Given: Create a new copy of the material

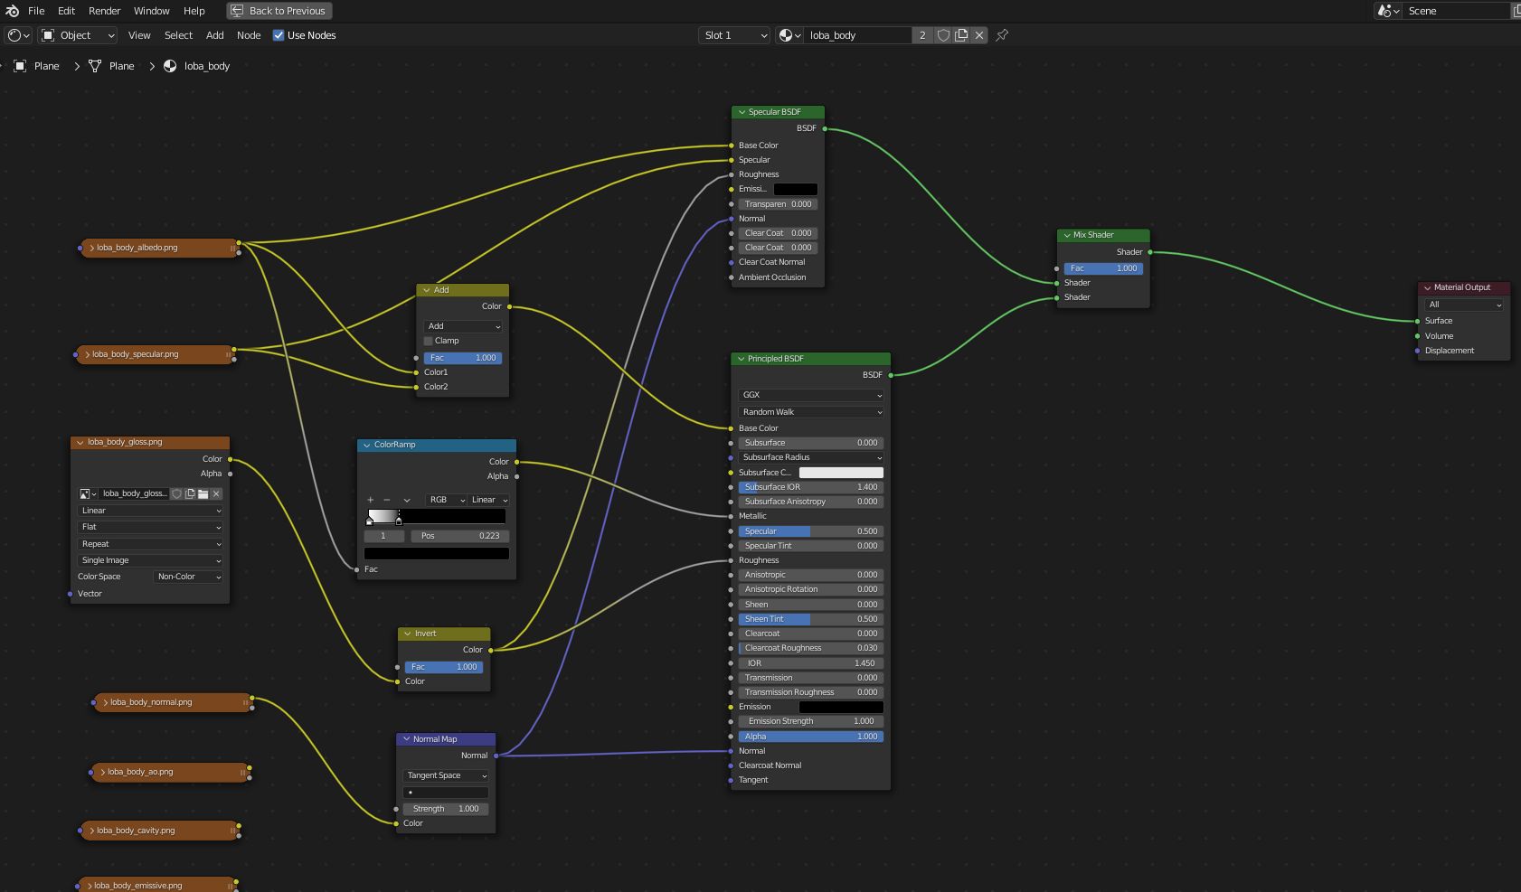Looking at the screenshot, I should point(960,35).
